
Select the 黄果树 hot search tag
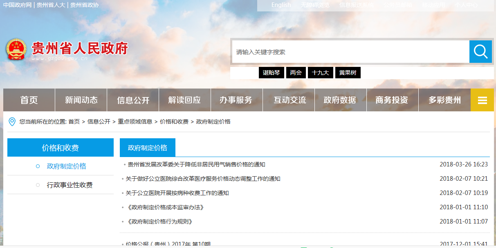pos(348,73)
